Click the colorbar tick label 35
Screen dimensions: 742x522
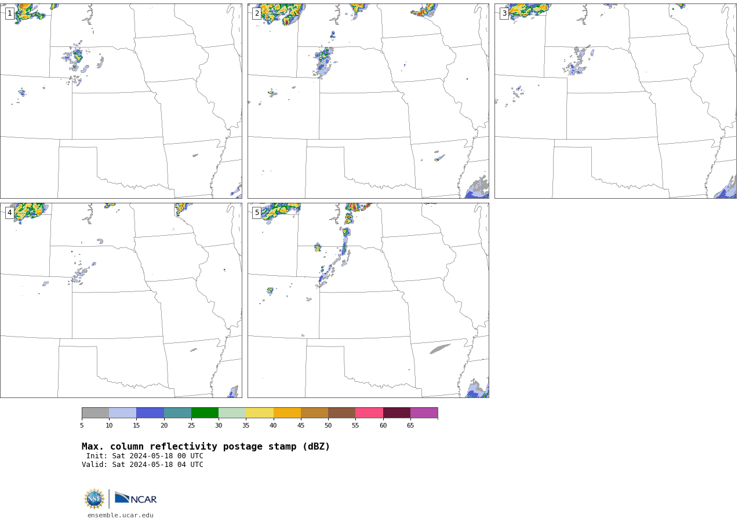246,426
